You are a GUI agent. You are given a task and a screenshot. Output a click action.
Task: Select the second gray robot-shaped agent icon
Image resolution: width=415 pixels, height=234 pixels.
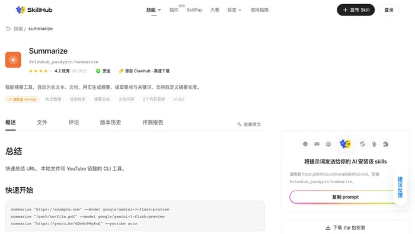coord(317,144)
